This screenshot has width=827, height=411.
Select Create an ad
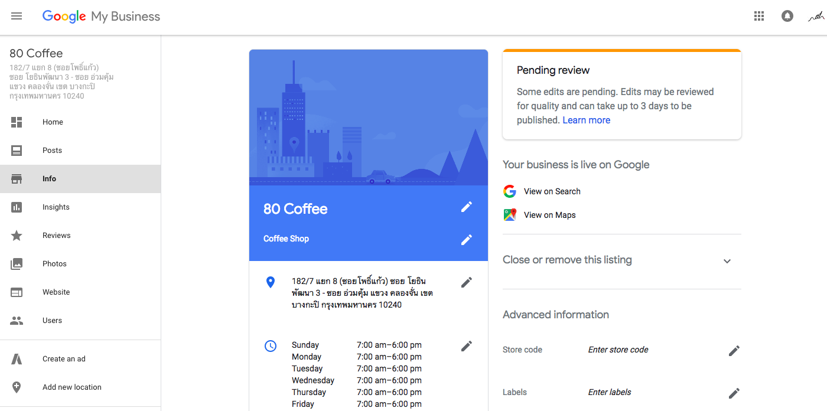80,359
